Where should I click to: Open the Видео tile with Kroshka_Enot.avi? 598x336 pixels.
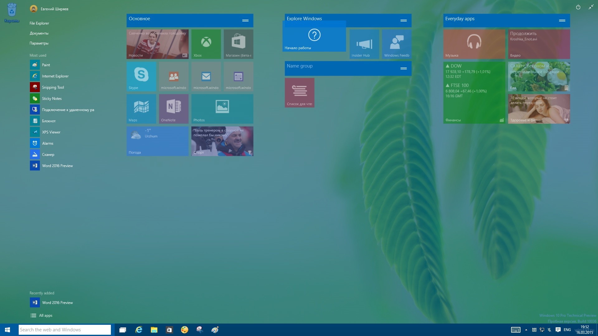point(539,44)
